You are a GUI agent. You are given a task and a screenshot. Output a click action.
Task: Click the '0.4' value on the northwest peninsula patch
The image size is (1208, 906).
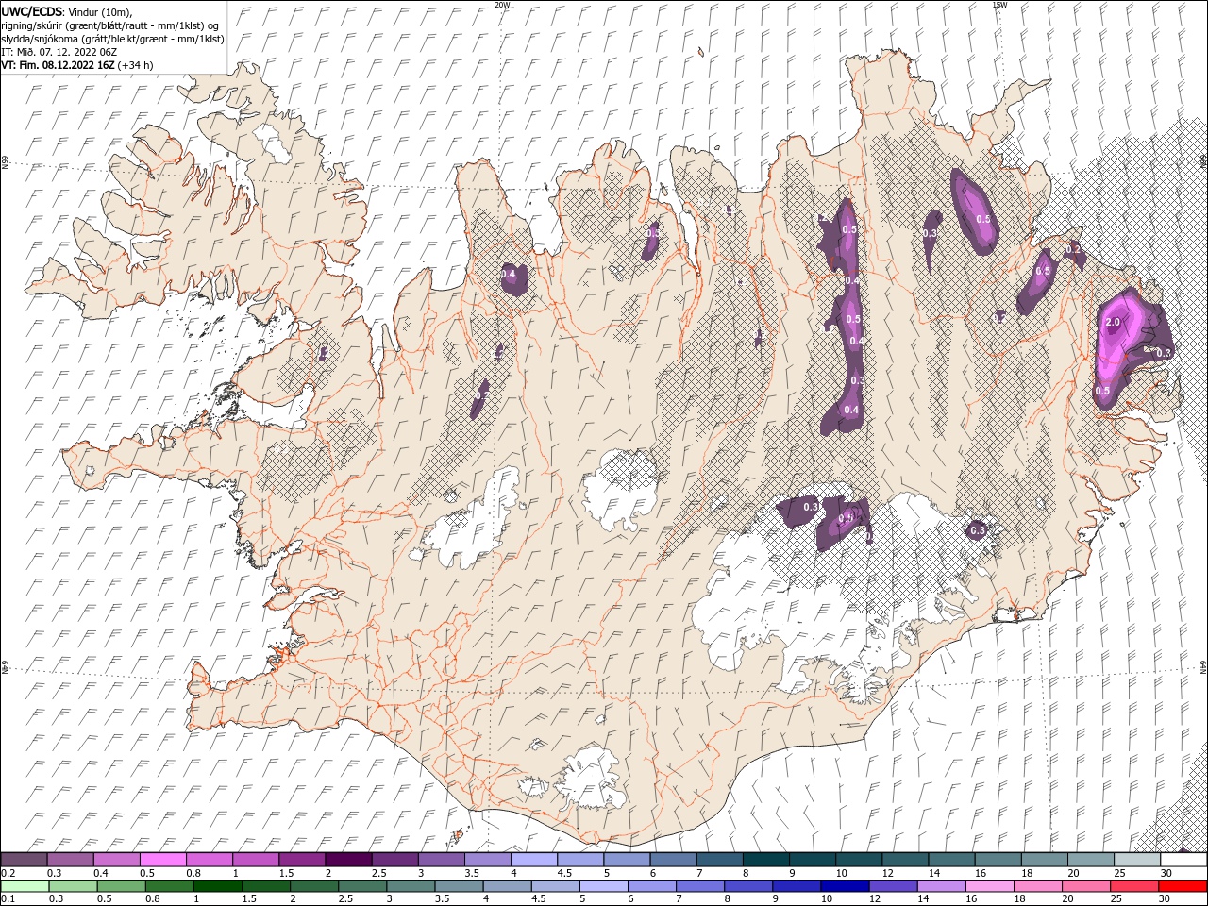click(510, 275)
